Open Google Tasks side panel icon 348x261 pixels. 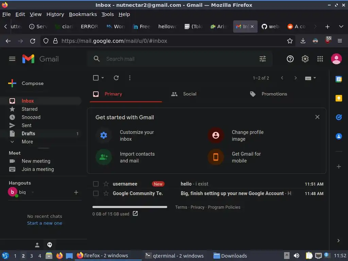(338, 117)
